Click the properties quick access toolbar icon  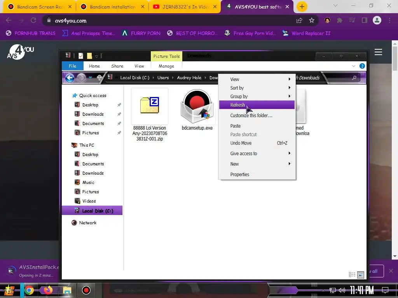(x=81, y=56)
